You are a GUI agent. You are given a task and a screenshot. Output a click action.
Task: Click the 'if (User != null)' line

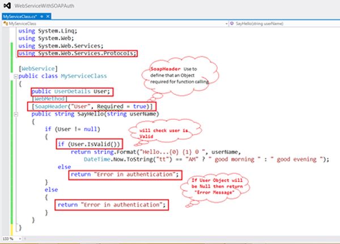pyautogui.click(x=73, y=129)
